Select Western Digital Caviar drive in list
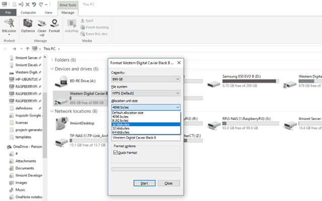Image resolution: width=322 pixels, height=201 pixels. click(x=80, y=98)
